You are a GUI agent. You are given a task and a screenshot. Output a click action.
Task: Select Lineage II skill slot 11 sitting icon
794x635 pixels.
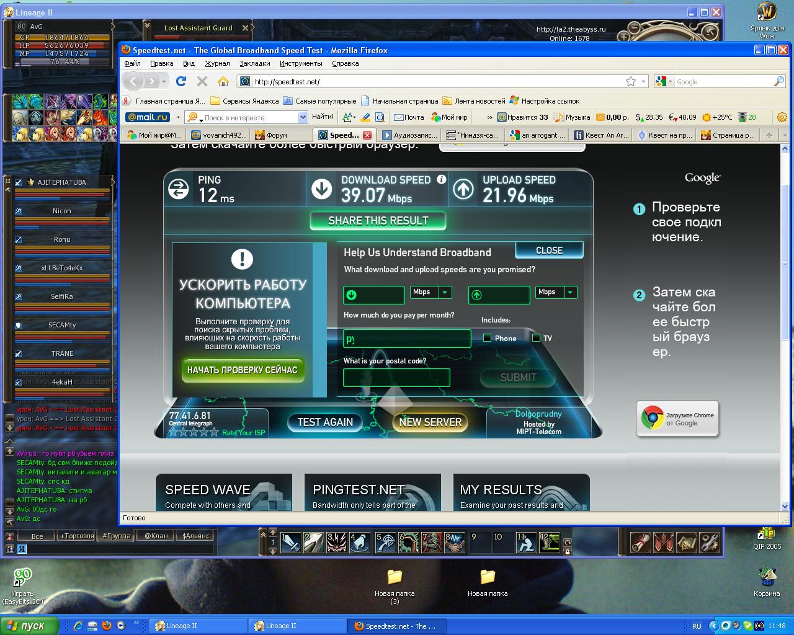527,543
